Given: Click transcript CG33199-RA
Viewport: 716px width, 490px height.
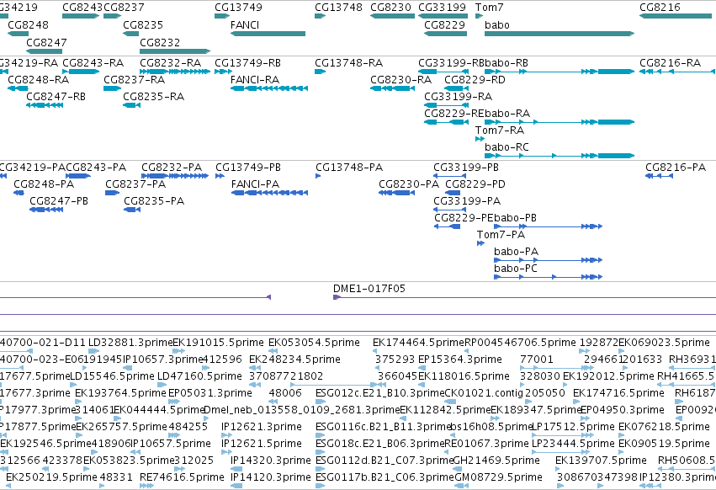Looking at the screenshot, I should (x=458, y=97).
